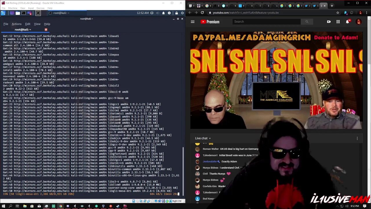Select the root@kali terminal tab
Screen dimensions: 371x209
coord(25,30)
